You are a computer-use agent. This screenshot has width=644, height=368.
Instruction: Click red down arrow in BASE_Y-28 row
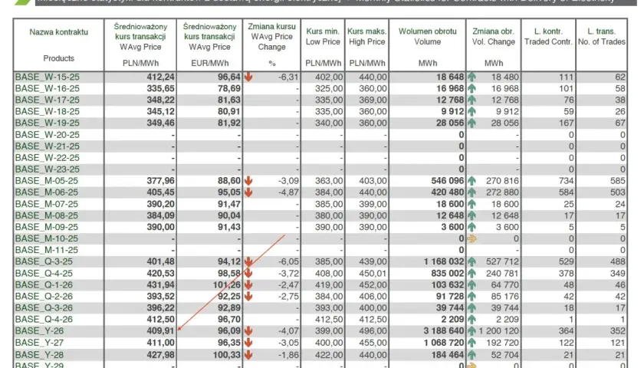tap(248, 354)
